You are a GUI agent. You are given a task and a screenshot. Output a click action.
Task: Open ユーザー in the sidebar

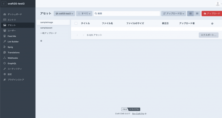[18, 31]
